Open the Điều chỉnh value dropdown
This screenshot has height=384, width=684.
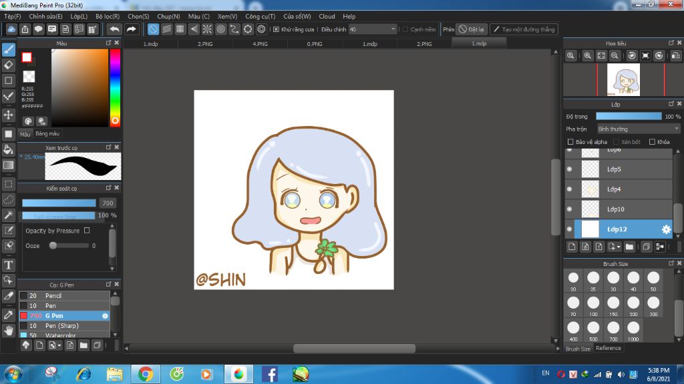373,29
